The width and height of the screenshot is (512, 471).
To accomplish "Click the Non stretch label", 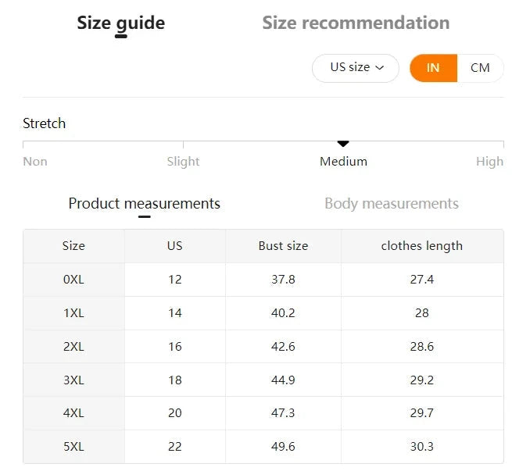I will tap(35, 162).
